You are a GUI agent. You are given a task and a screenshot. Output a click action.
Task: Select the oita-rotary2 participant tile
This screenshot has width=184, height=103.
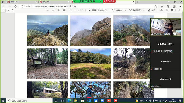click(x=166, y=79)
